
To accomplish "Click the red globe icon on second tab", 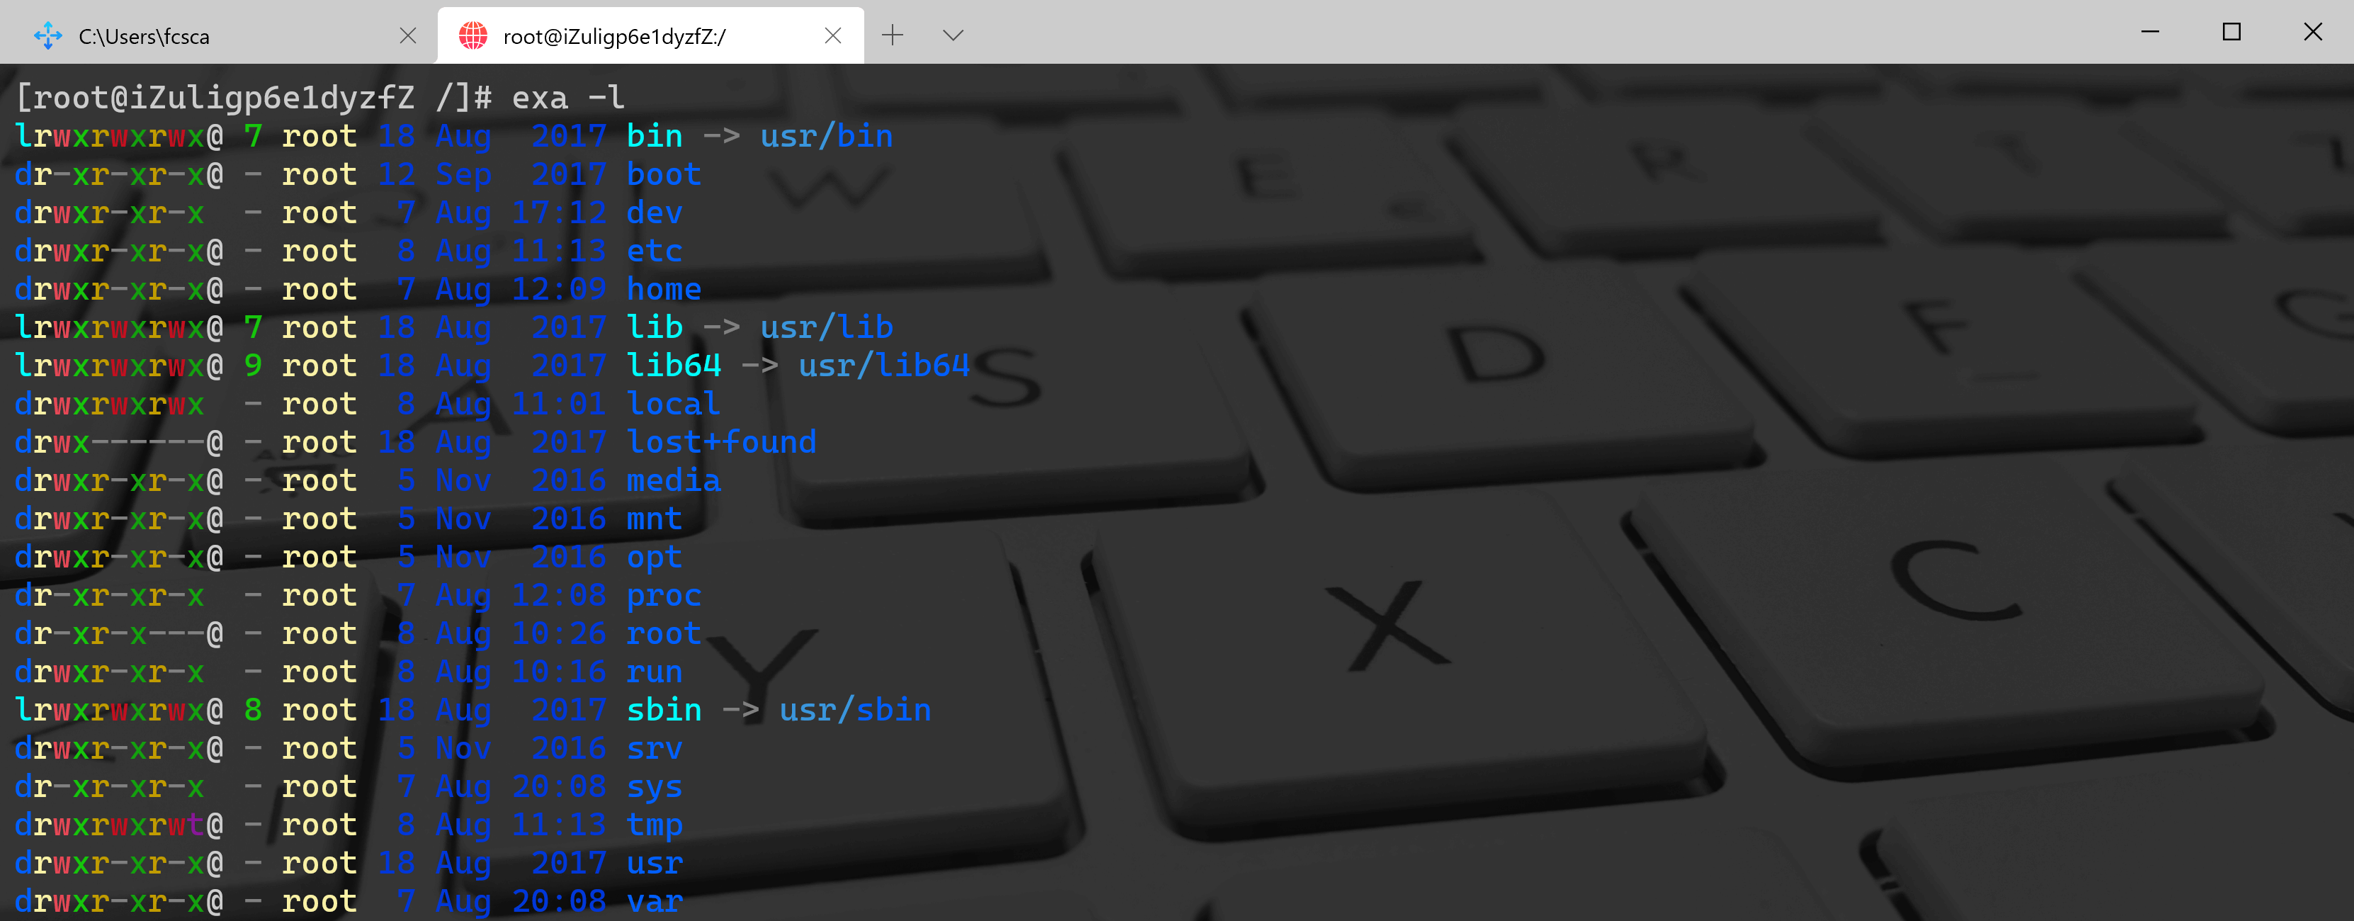I will 473,35.
